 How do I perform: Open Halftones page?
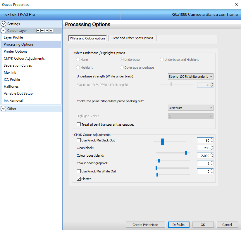point(31,87)
